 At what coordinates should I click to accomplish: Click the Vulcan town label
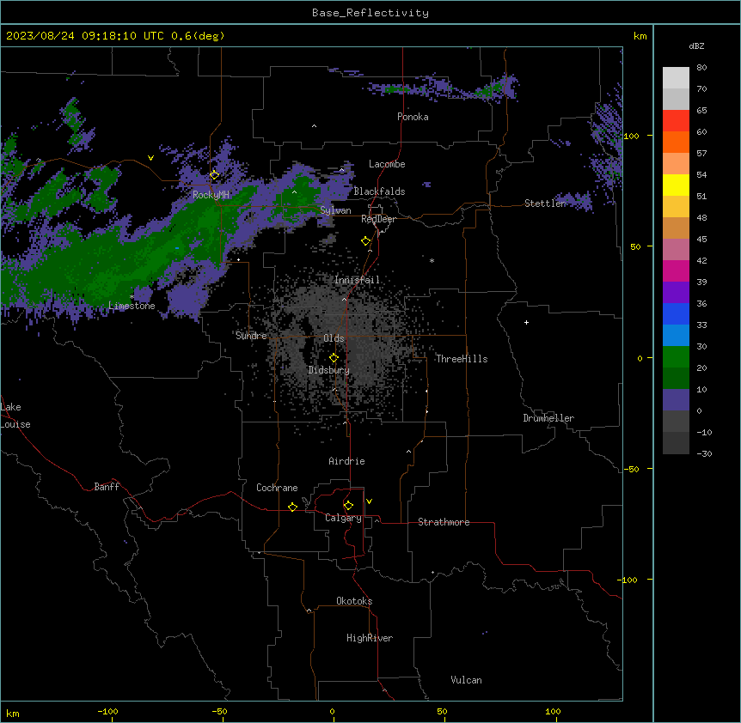pyautogui.click(x=467, y=680)
